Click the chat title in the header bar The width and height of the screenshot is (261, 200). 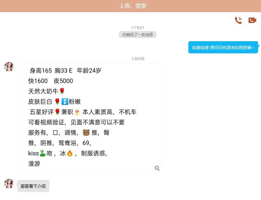click(x=133, y=6)
